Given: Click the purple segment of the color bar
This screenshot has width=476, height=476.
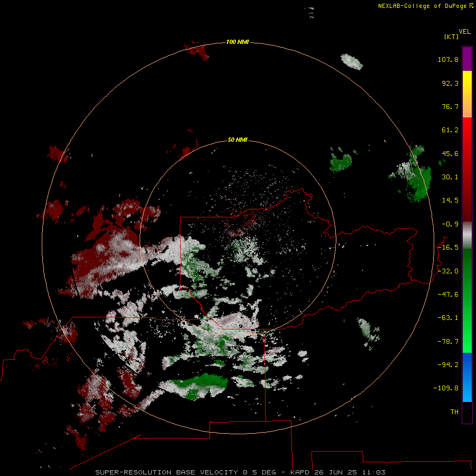Looking at the screenshot, I should point(467,59).
